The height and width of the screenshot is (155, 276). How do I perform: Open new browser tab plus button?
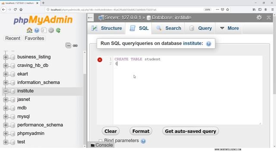pos(43,3)
